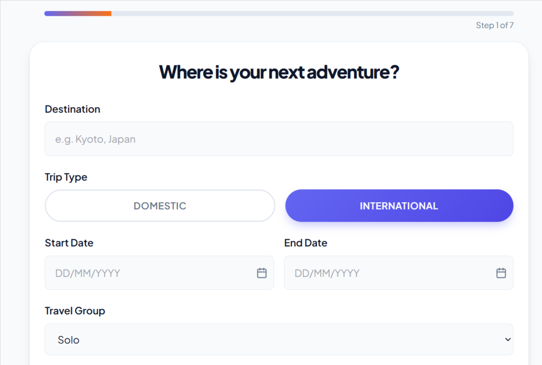Click the 'Where is your next adventure?' heading
542x365 pixels.
pyautogui.click(x=279, y=72)
